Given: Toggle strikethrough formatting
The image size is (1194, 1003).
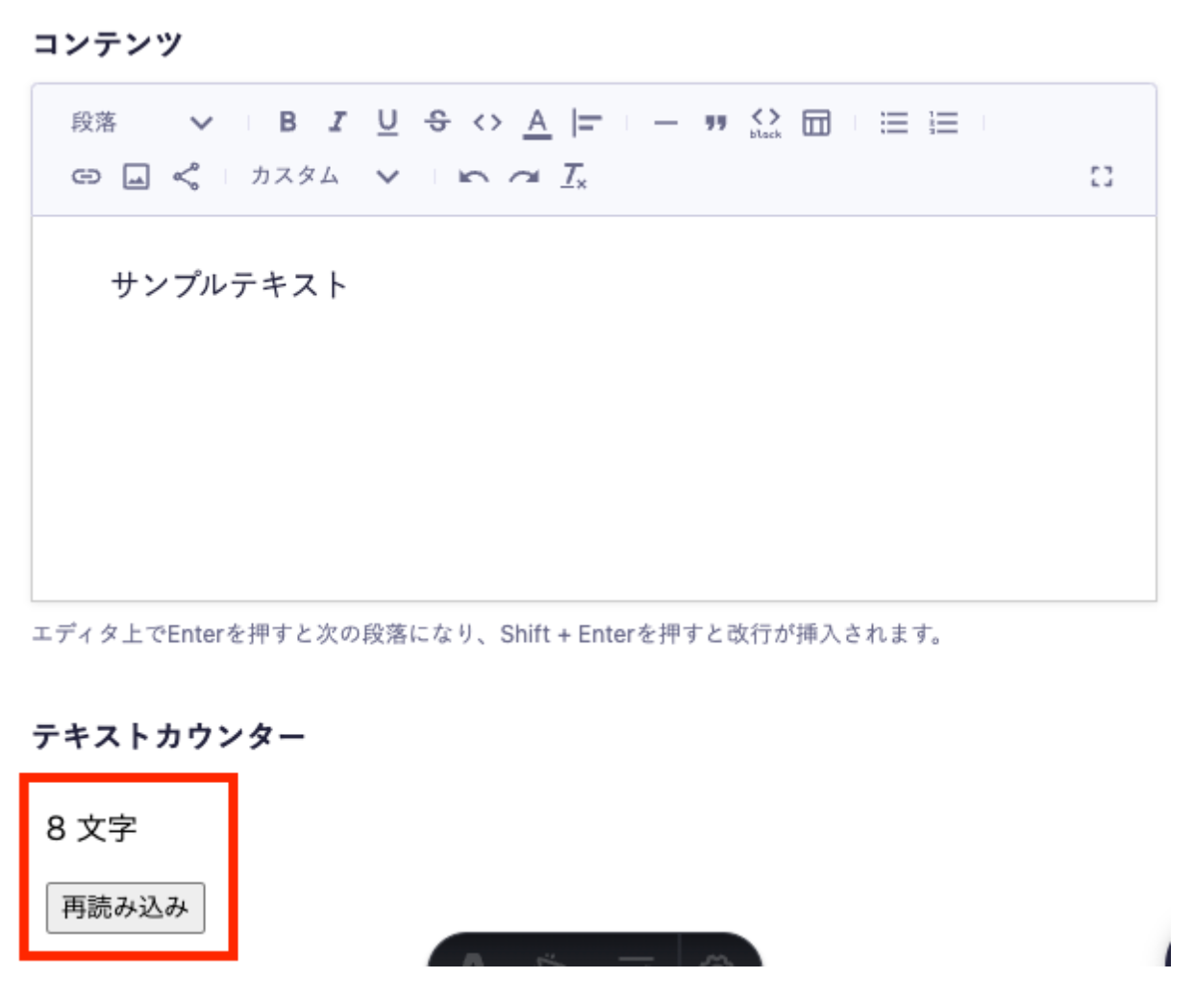Looking at the screenshot, I should (x=437, y=122).
